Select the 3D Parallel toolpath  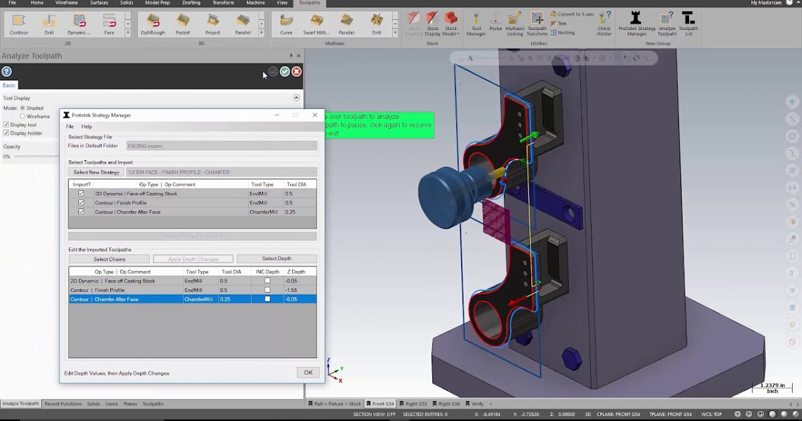click(x=243, y=24)
